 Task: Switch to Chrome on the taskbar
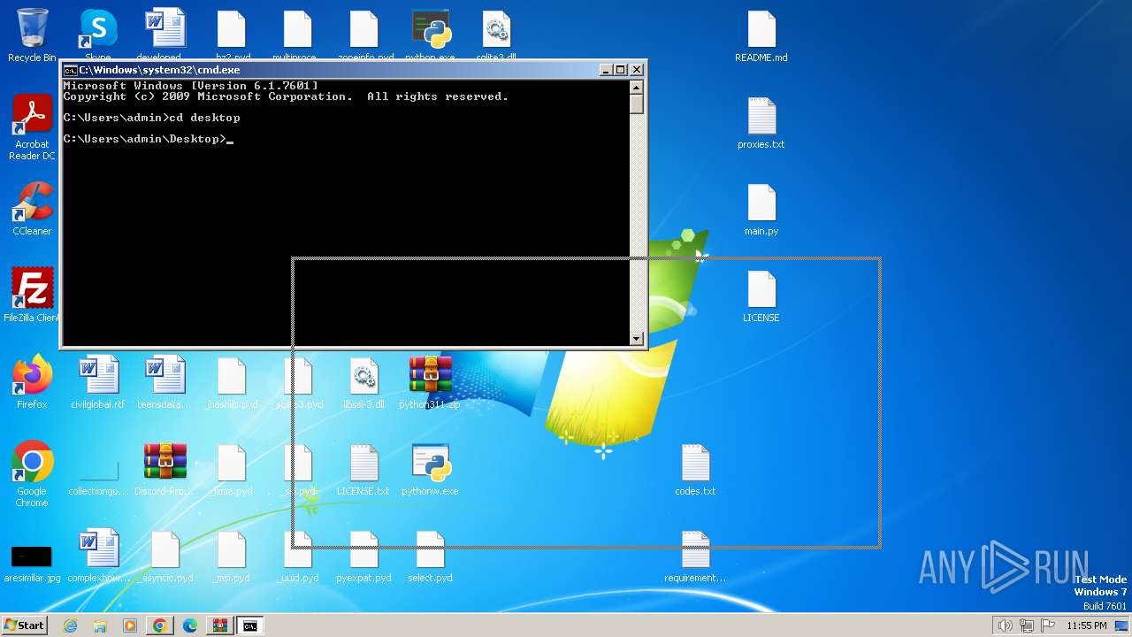(x=160, y=625)
